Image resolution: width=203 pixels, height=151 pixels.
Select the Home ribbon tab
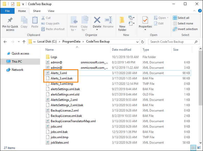22,11
